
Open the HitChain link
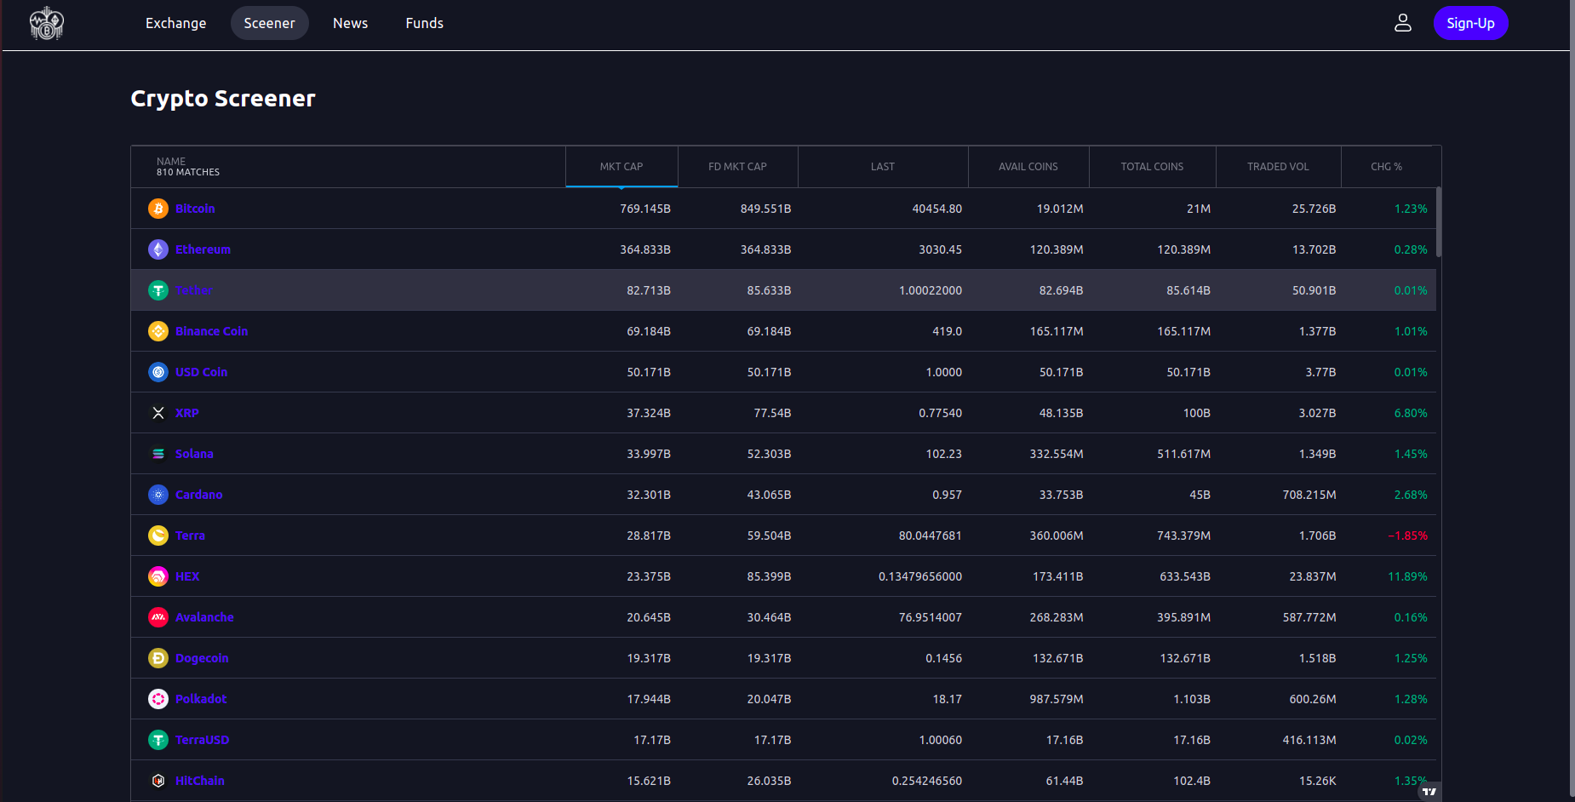pyautogui.click(x=200, y=781)
